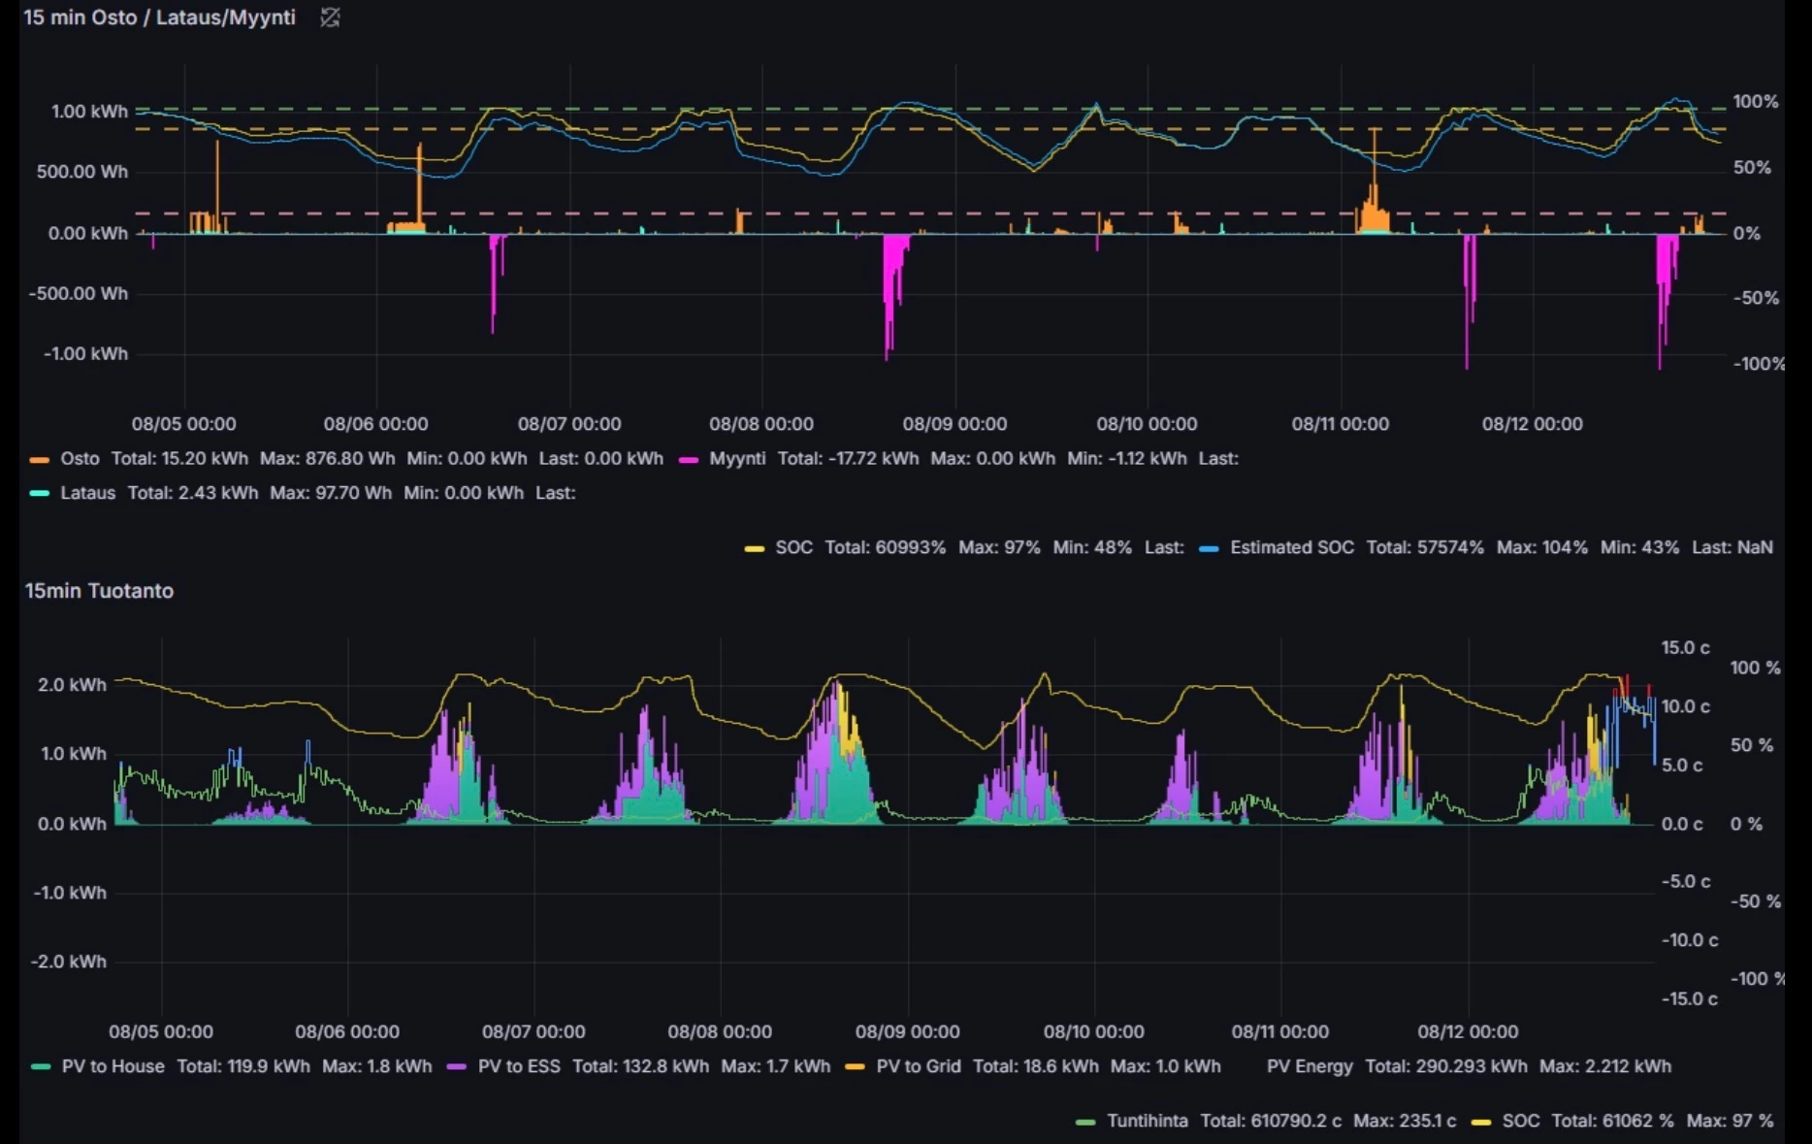Click the PV to ESS 'Max: 1.7 kWh'
Screen dimensions: 1812x1144
click(x=776, y=1066)
